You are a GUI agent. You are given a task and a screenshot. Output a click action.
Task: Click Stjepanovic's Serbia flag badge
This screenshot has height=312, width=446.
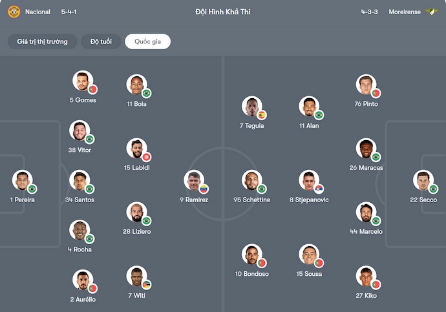pos(319,189)
